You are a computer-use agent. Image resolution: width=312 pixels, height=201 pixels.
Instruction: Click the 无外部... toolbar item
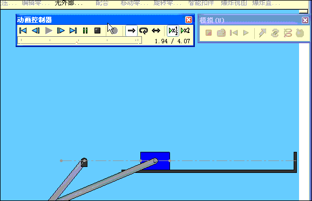tap(69, 3)
